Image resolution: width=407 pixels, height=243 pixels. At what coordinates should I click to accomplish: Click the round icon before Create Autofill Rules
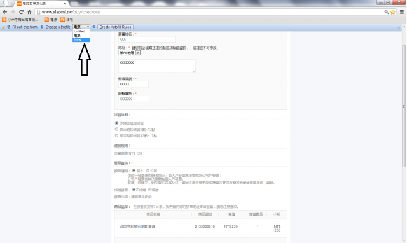94,27
